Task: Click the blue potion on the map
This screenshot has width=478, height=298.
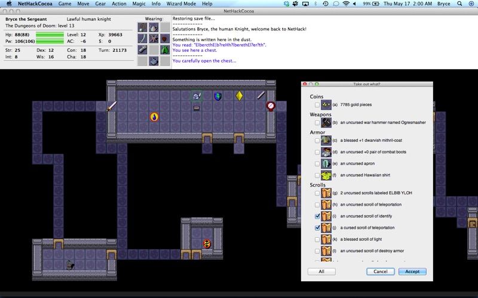Action: (x=154, y=117)
